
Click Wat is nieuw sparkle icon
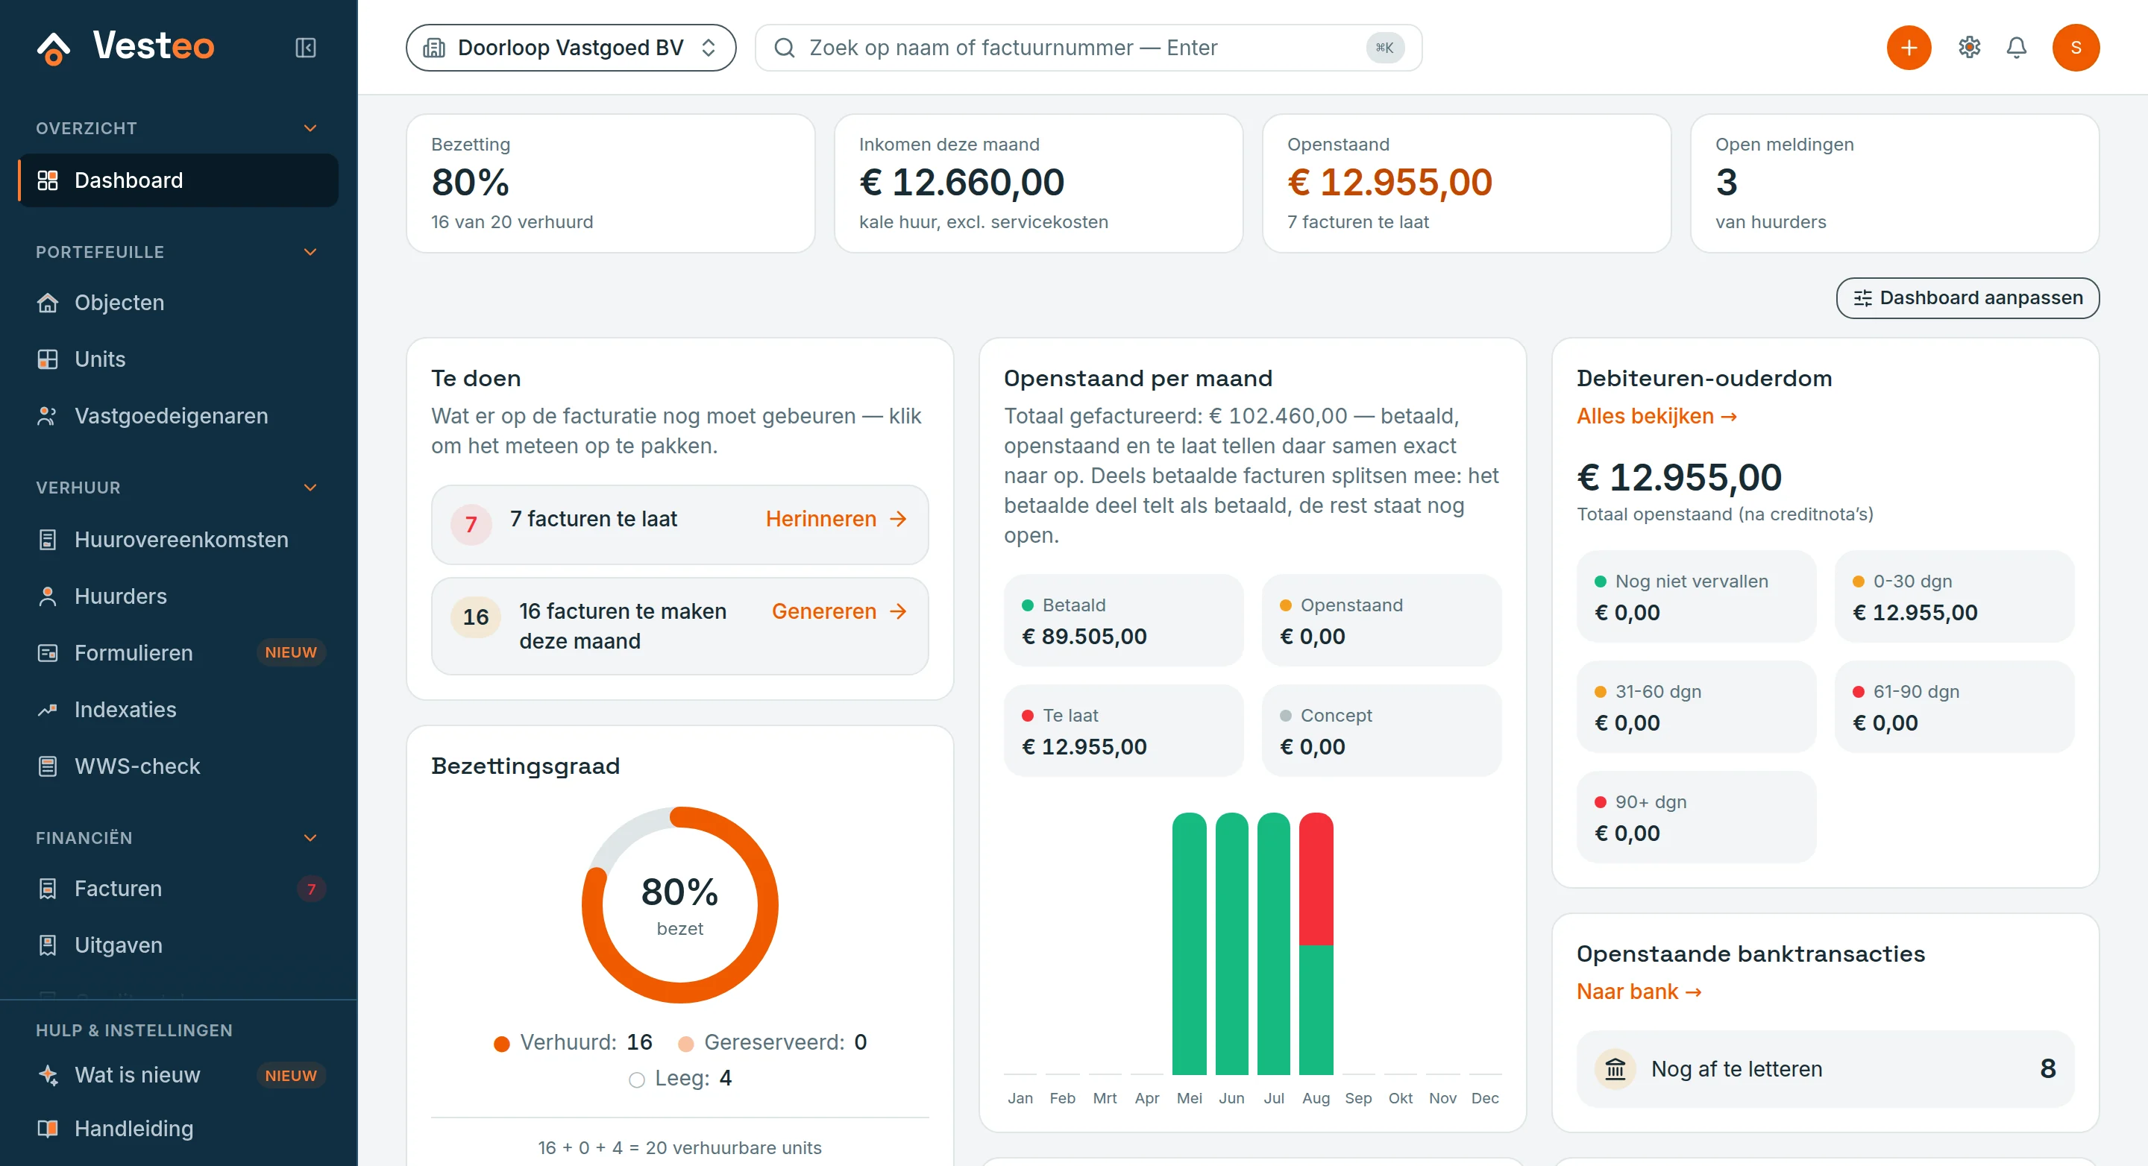tap(48, 1074)
